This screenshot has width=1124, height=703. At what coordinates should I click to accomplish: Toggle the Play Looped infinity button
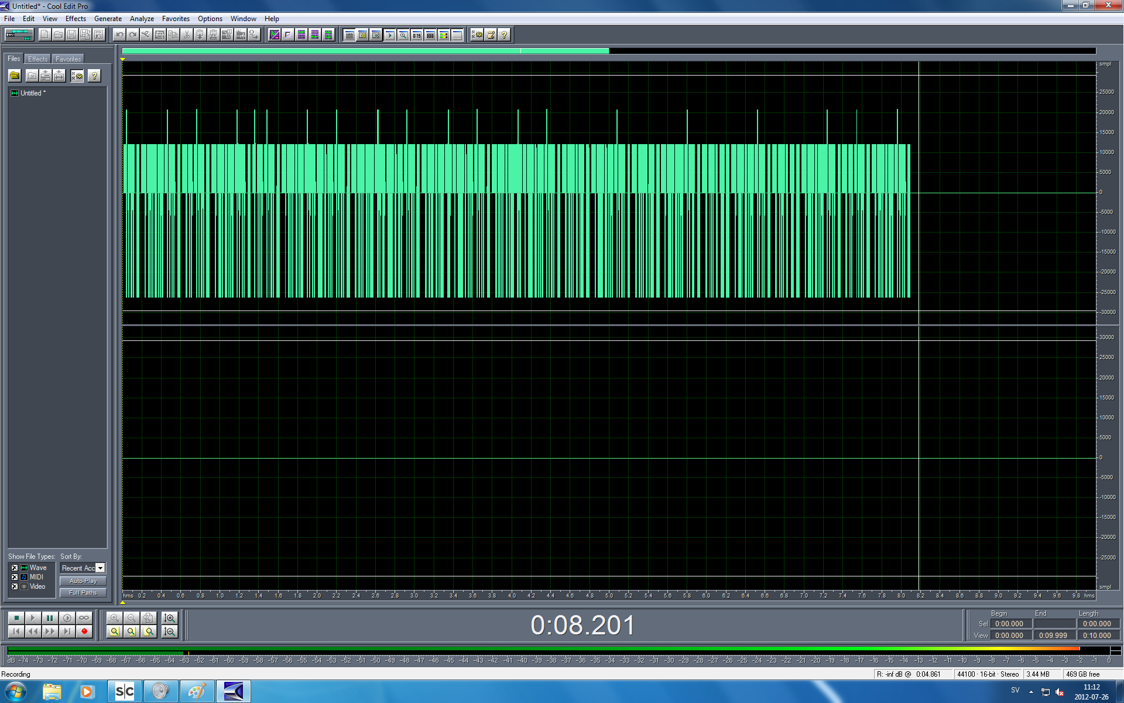[x=84, y=617]
